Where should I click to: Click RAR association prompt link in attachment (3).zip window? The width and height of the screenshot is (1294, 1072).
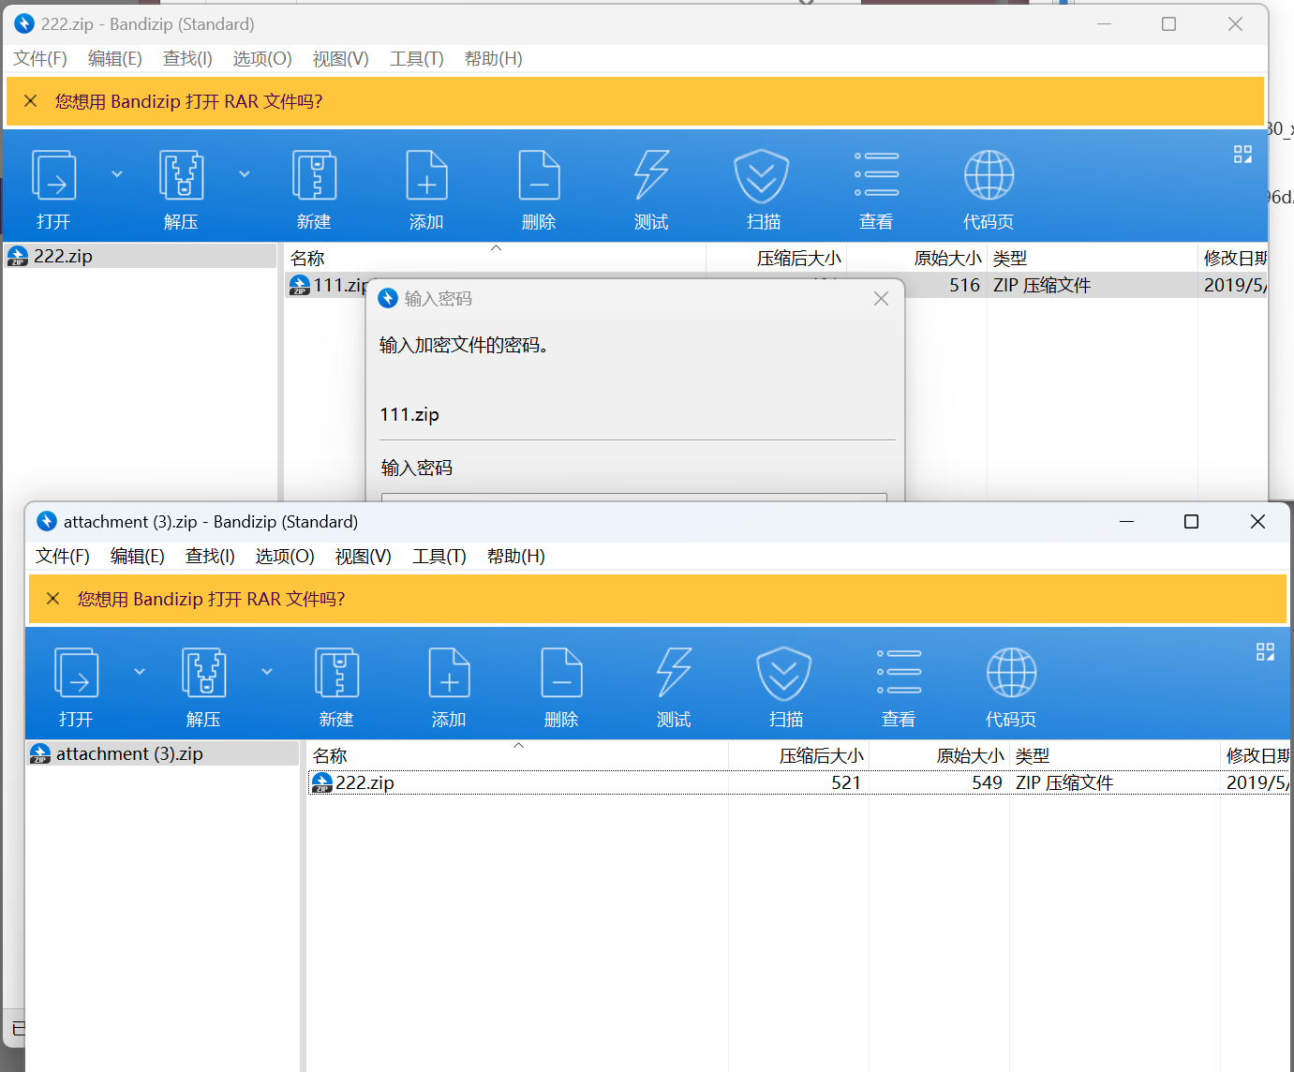click(x=211, y=599)
